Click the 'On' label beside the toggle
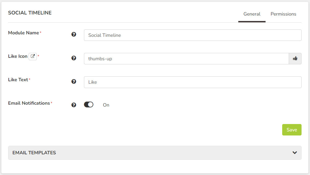Screen dimensions: 310x175 pos(106,105)
